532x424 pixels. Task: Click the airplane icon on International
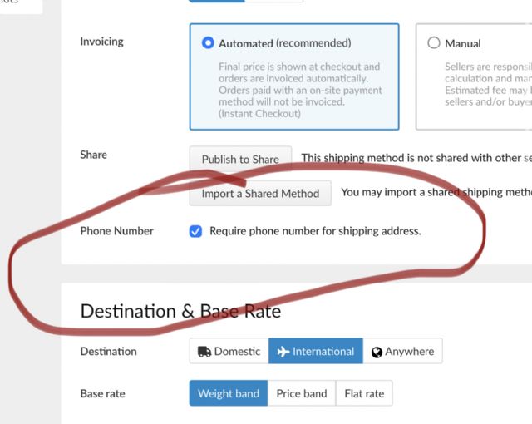283,352
